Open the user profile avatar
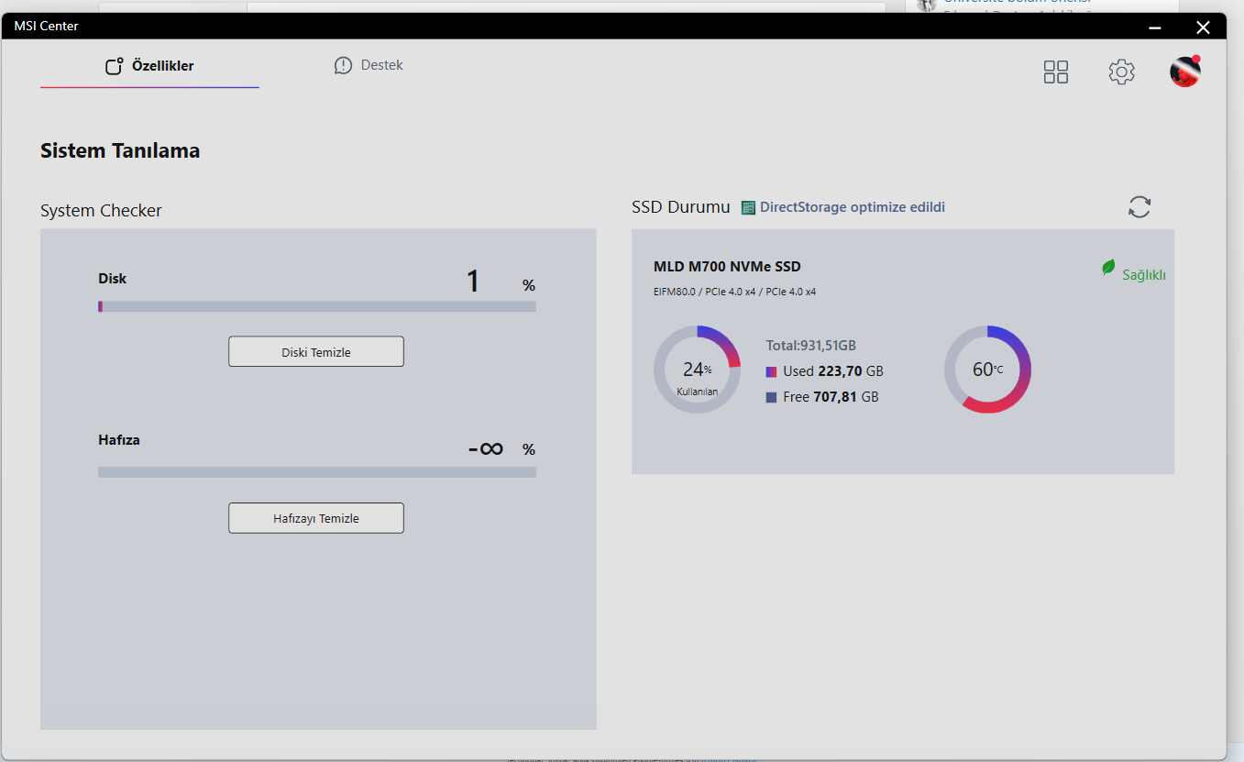 pos(1185,72)
